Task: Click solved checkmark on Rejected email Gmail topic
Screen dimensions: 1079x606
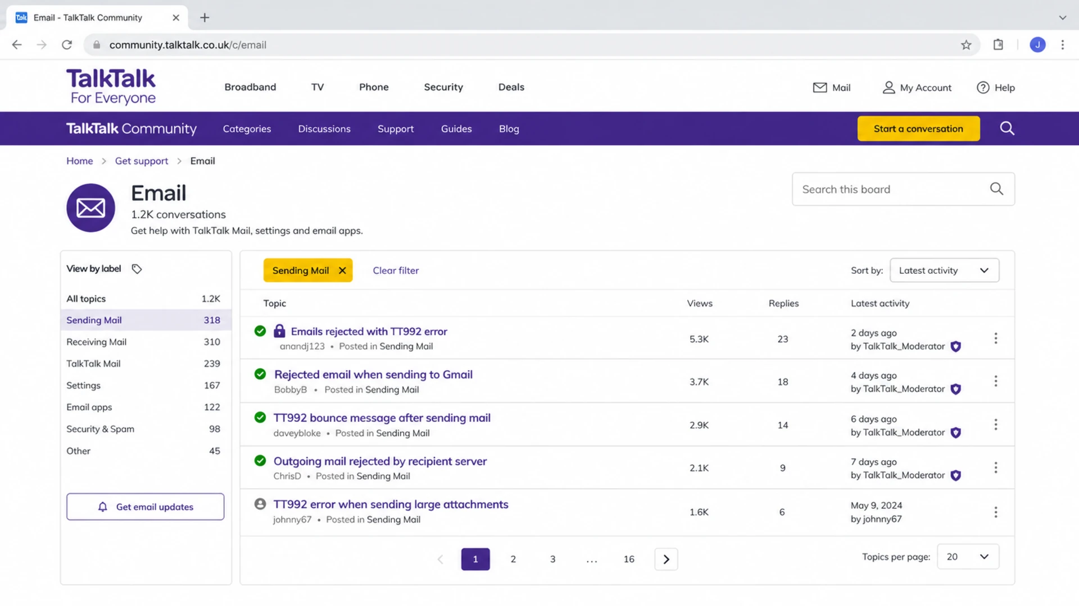Action: click(260, 374)
